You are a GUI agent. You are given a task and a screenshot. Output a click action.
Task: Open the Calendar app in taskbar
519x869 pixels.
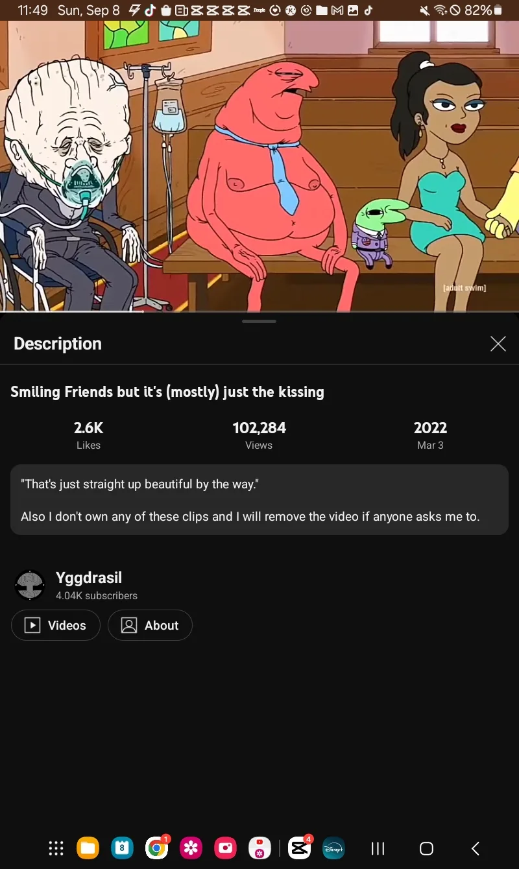[123, 848]
